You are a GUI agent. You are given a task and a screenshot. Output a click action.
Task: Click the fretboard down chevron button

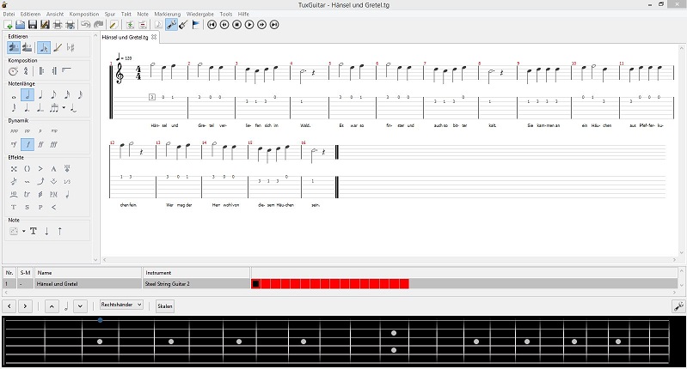click(x=80, y=306)
